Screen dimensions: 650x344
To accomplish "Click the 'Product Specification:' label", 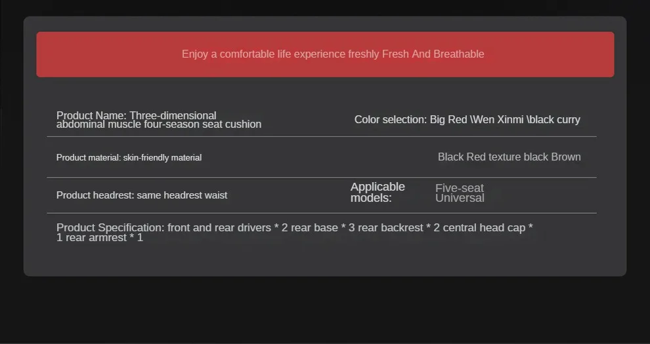I will pyautogui.click(x=110, y=227).
